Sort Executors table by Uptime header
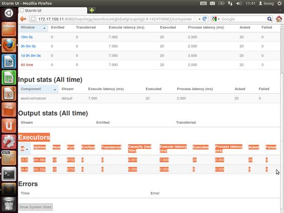 coord(40,147)
